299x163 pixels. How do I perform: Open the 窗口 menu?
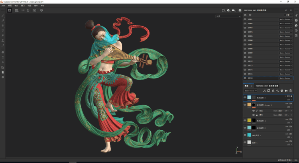click(23, 6)
